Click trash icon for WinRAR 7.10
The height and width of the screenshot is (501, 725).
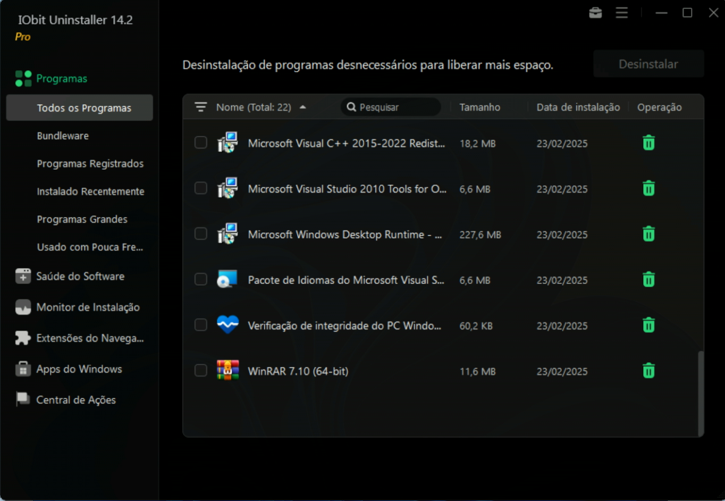648,371
